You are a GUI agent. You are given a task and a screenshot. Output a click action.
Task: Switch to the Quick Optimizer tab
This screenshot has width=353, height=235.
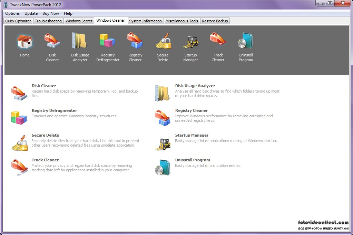(x=18, y=21)
